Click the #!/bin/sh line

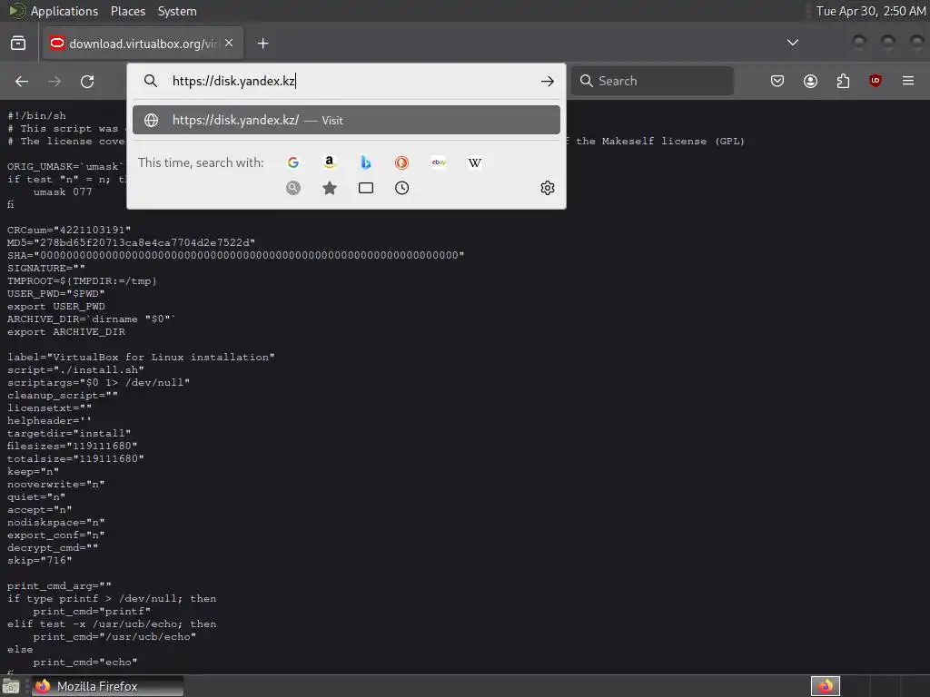tap(36, 115)
